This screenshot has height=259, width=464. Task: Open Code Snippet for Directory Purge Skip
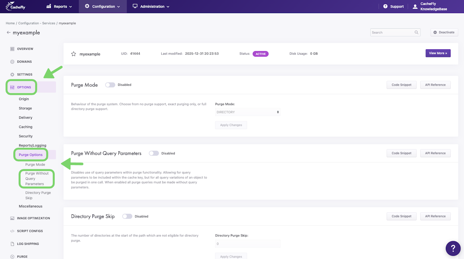point(402,216)
